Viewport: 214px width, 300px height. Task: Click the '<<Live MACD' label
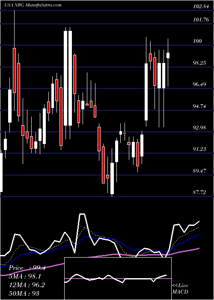pos(180,288)
